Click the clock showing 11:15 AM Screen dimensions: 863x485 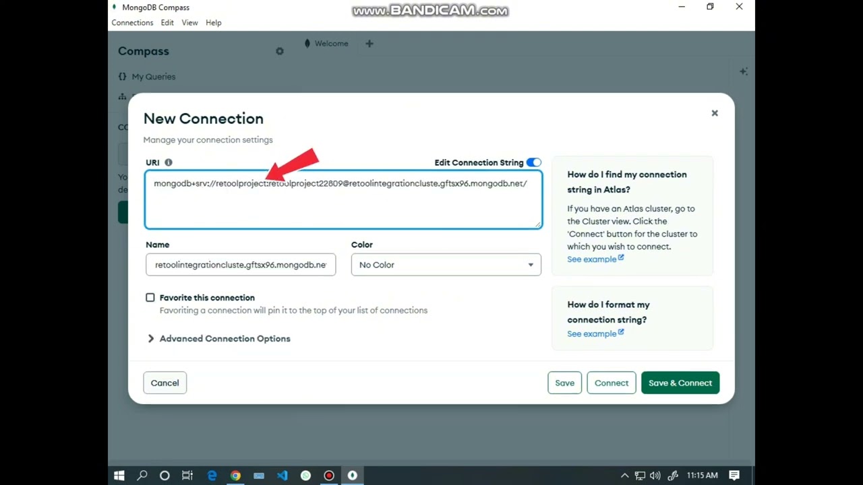702,476
